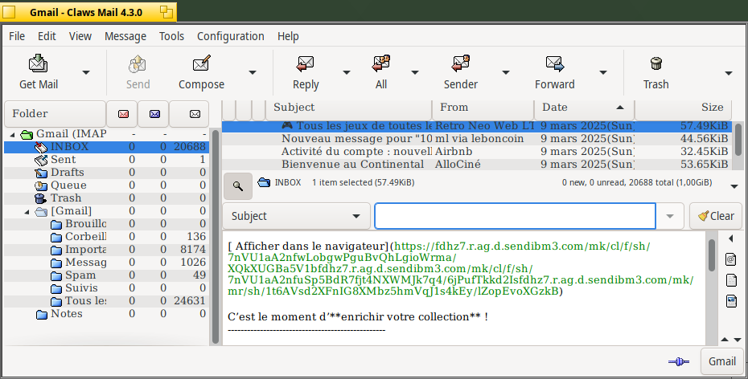Sort messages by Subject column
The width and height of the screenshot is (748, 379).
pyautogui.click(x=349, y=108)
